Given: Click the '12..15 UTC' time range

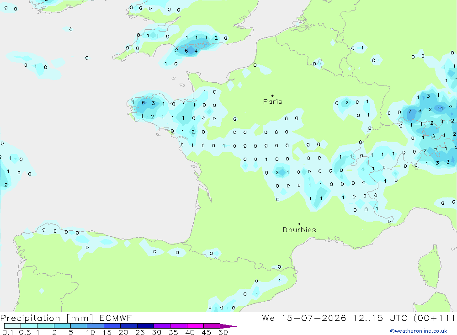Looking at the screenshot, I should click(x=380, y=318).
